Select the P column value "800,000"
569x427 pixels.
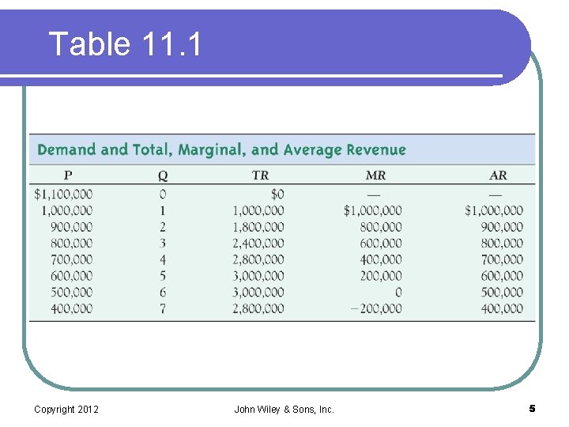71,244
